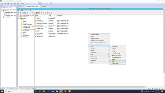Viewport: 165px width, 93px height.
Task: Select Windows 7 in Library tree
Action: coord(9,14)
